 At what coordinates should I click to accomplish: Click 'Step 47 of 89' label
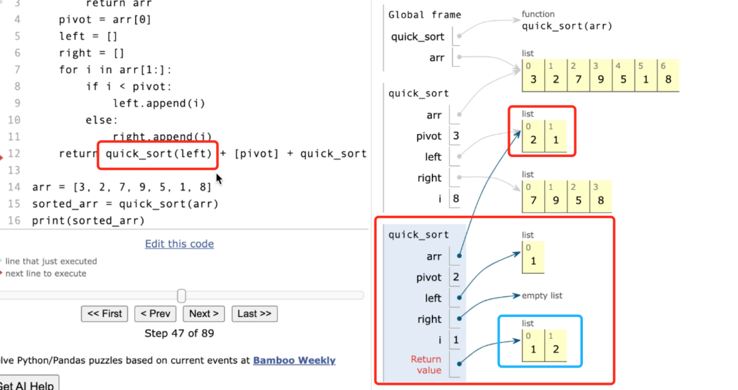[x=179, y=333]
